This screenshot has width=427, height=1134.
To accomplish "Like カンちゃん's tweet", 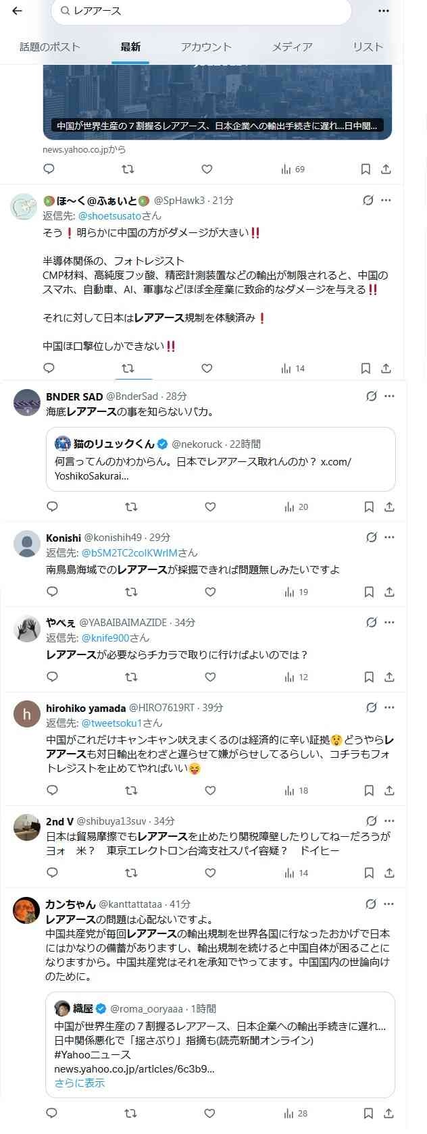I will click(x=210, y=1112).
